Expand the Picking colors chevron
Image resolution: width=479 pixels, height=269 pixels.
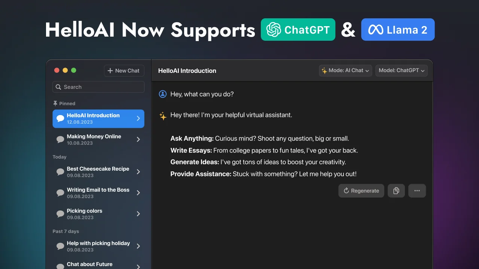[x=138, y=214]
